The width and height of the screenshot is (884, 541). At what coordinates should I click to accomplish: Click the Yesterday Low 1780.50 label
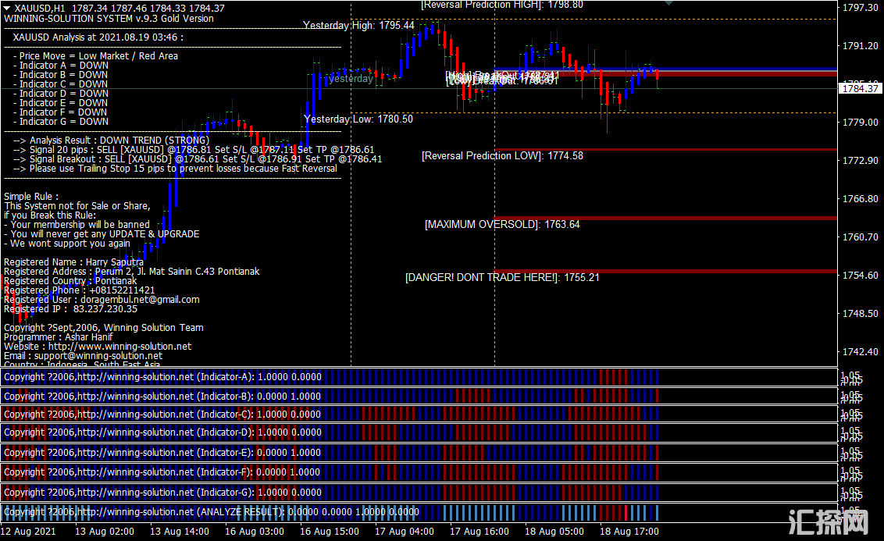358,119
